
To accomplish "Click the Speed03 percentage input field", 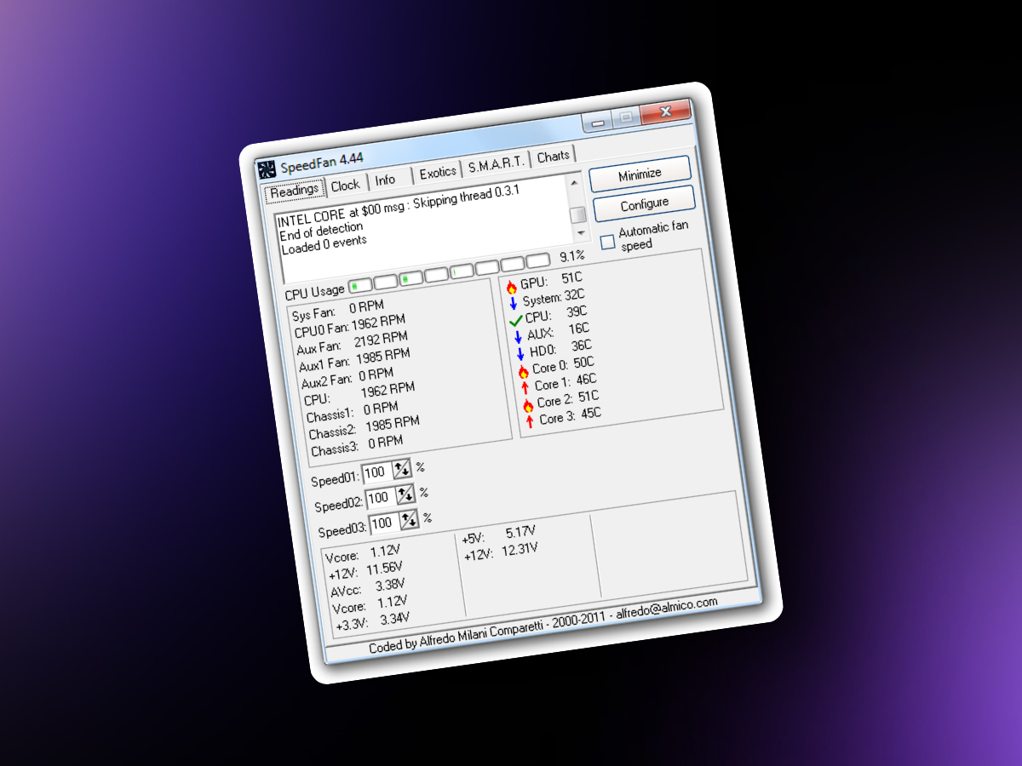I will [384, 523].
